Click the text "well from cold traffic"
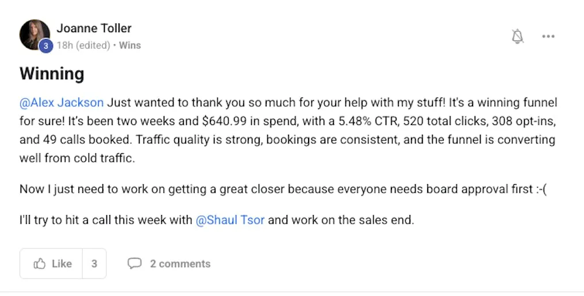The width and height of the screenshot is (584, 296). tap(77, 158)
